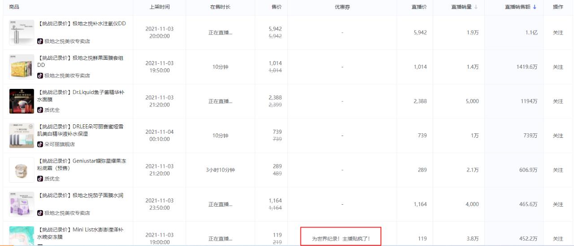Open shop 质优全 in Dr.Liquid row
This screenshot has width=574, height=246.
(x=52, y=110)
